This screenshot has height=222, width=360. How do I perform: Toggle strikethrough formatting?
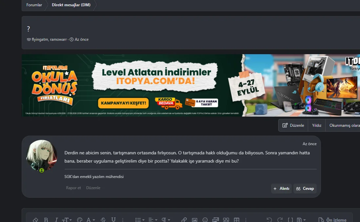tap(103, 220)
